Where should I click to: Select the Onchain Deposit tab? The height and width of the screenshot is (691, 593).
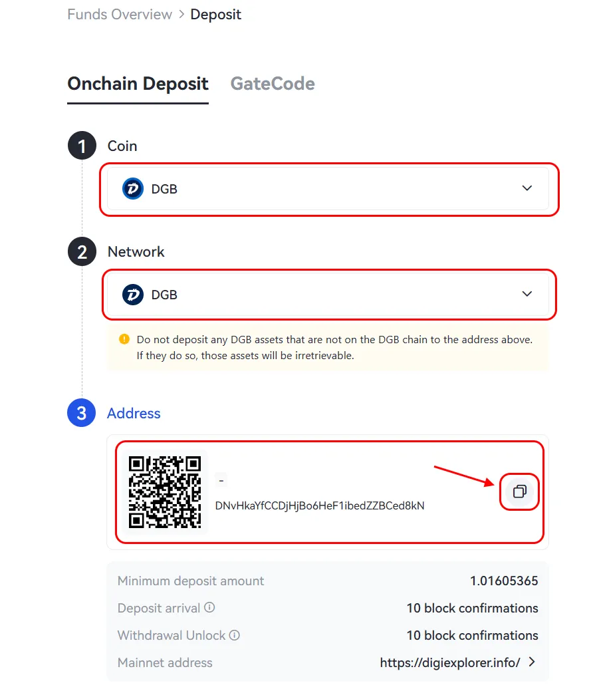click(138, 84)
